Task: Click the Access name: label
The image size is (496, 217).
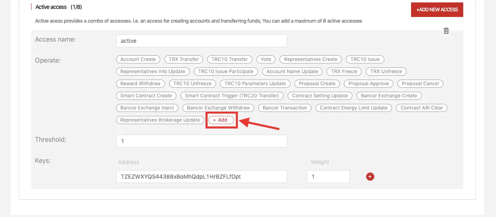Action: (x=55, y=39)
